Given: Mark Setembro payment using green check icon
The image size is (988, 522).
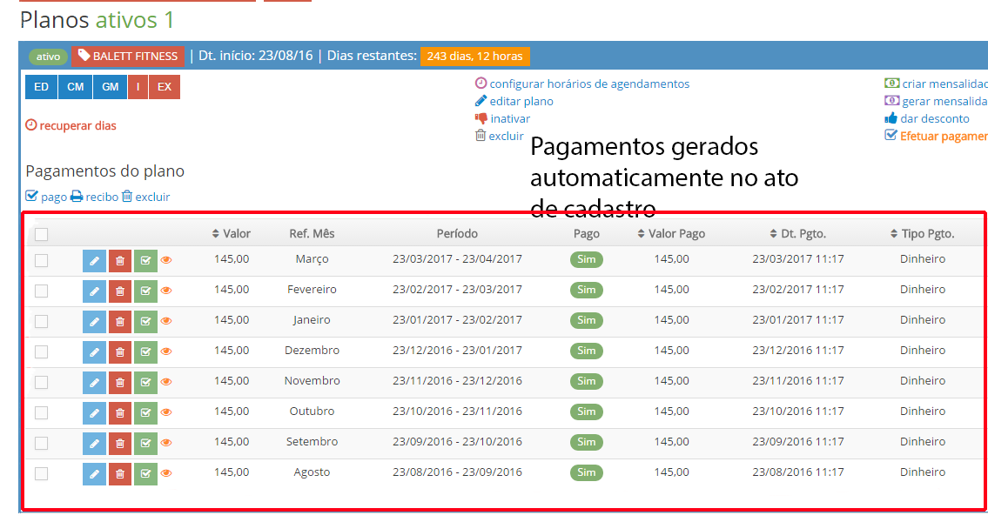Looking at the screenshot, I should click(145, 443).
